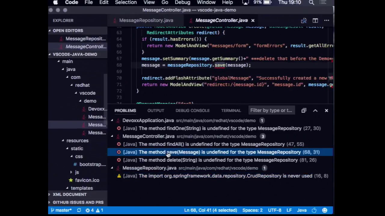Image resolution: width=385 pixels, height=216 pixels.
Task: Switch to the Debug Console tab
Action: [192, 110]
